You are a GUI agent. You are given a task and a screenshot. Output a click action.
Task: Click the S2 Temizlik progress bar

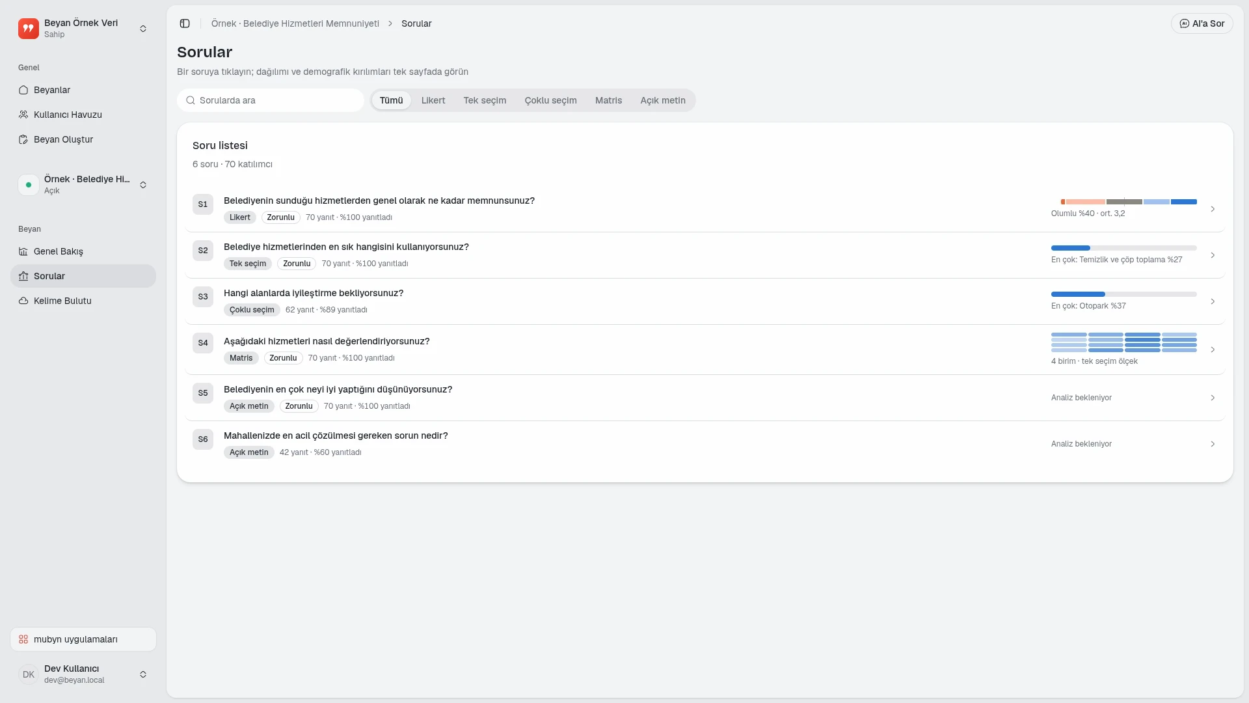coord(1124,248)
